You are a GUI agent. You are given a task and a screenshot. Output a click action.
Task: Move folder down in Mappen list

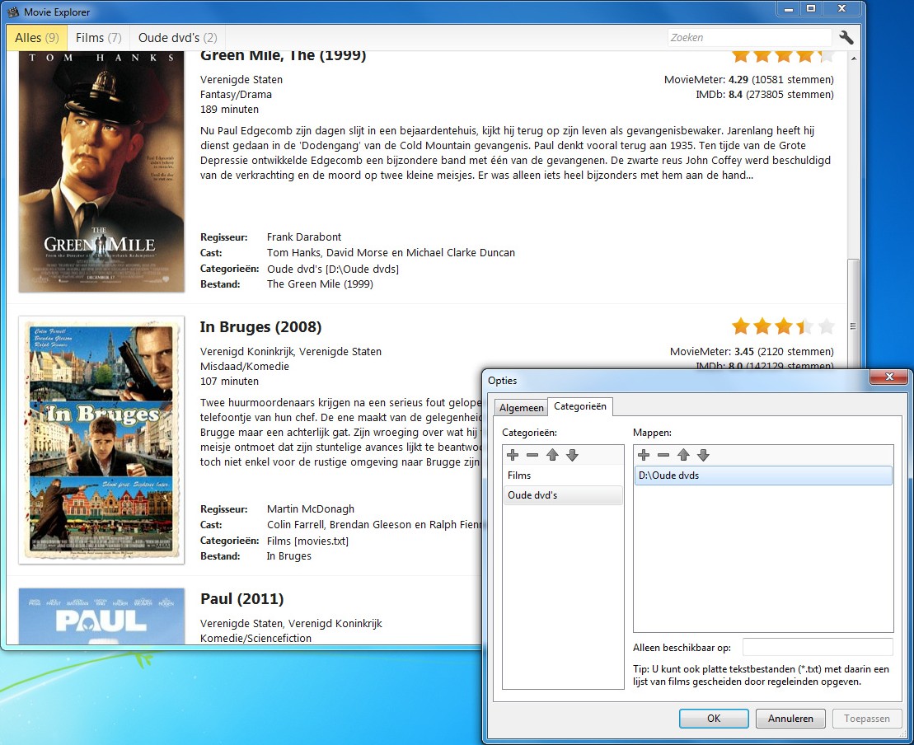pos(703,455)
